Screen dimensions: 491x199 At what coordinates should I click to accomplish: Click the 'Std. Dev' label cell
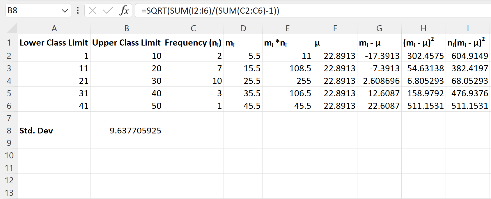coord(54,131)
